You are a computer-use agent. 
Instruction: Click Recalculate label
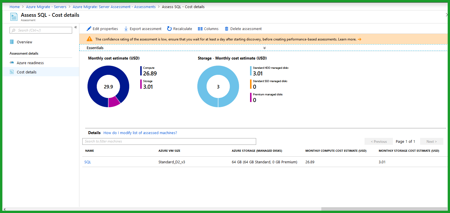(183, 29)
